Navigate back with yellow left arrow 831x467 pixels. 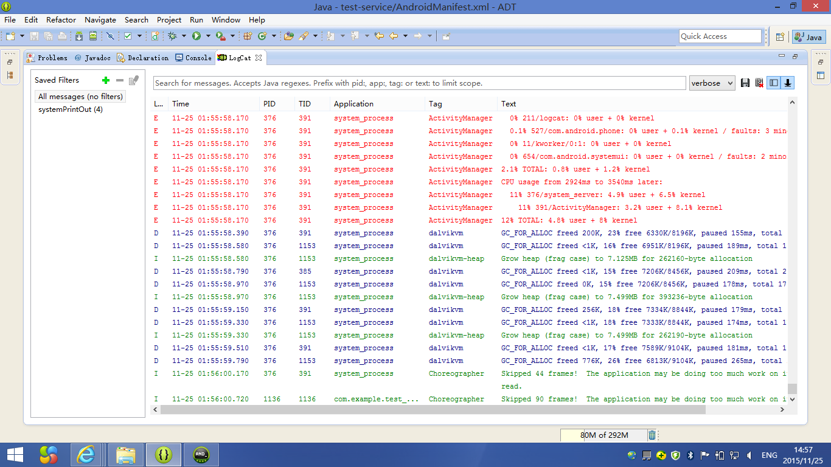394,36
